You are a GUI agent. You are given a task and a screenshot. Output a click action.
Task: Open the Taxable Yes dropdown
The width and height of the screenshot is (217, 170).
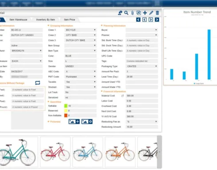point(81,82)
